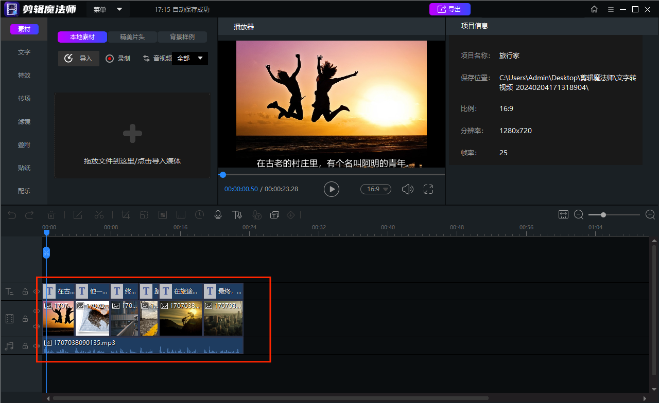Open the 特效 sidebar section
The width and height of the screenshot is (659, 403).
24,75
